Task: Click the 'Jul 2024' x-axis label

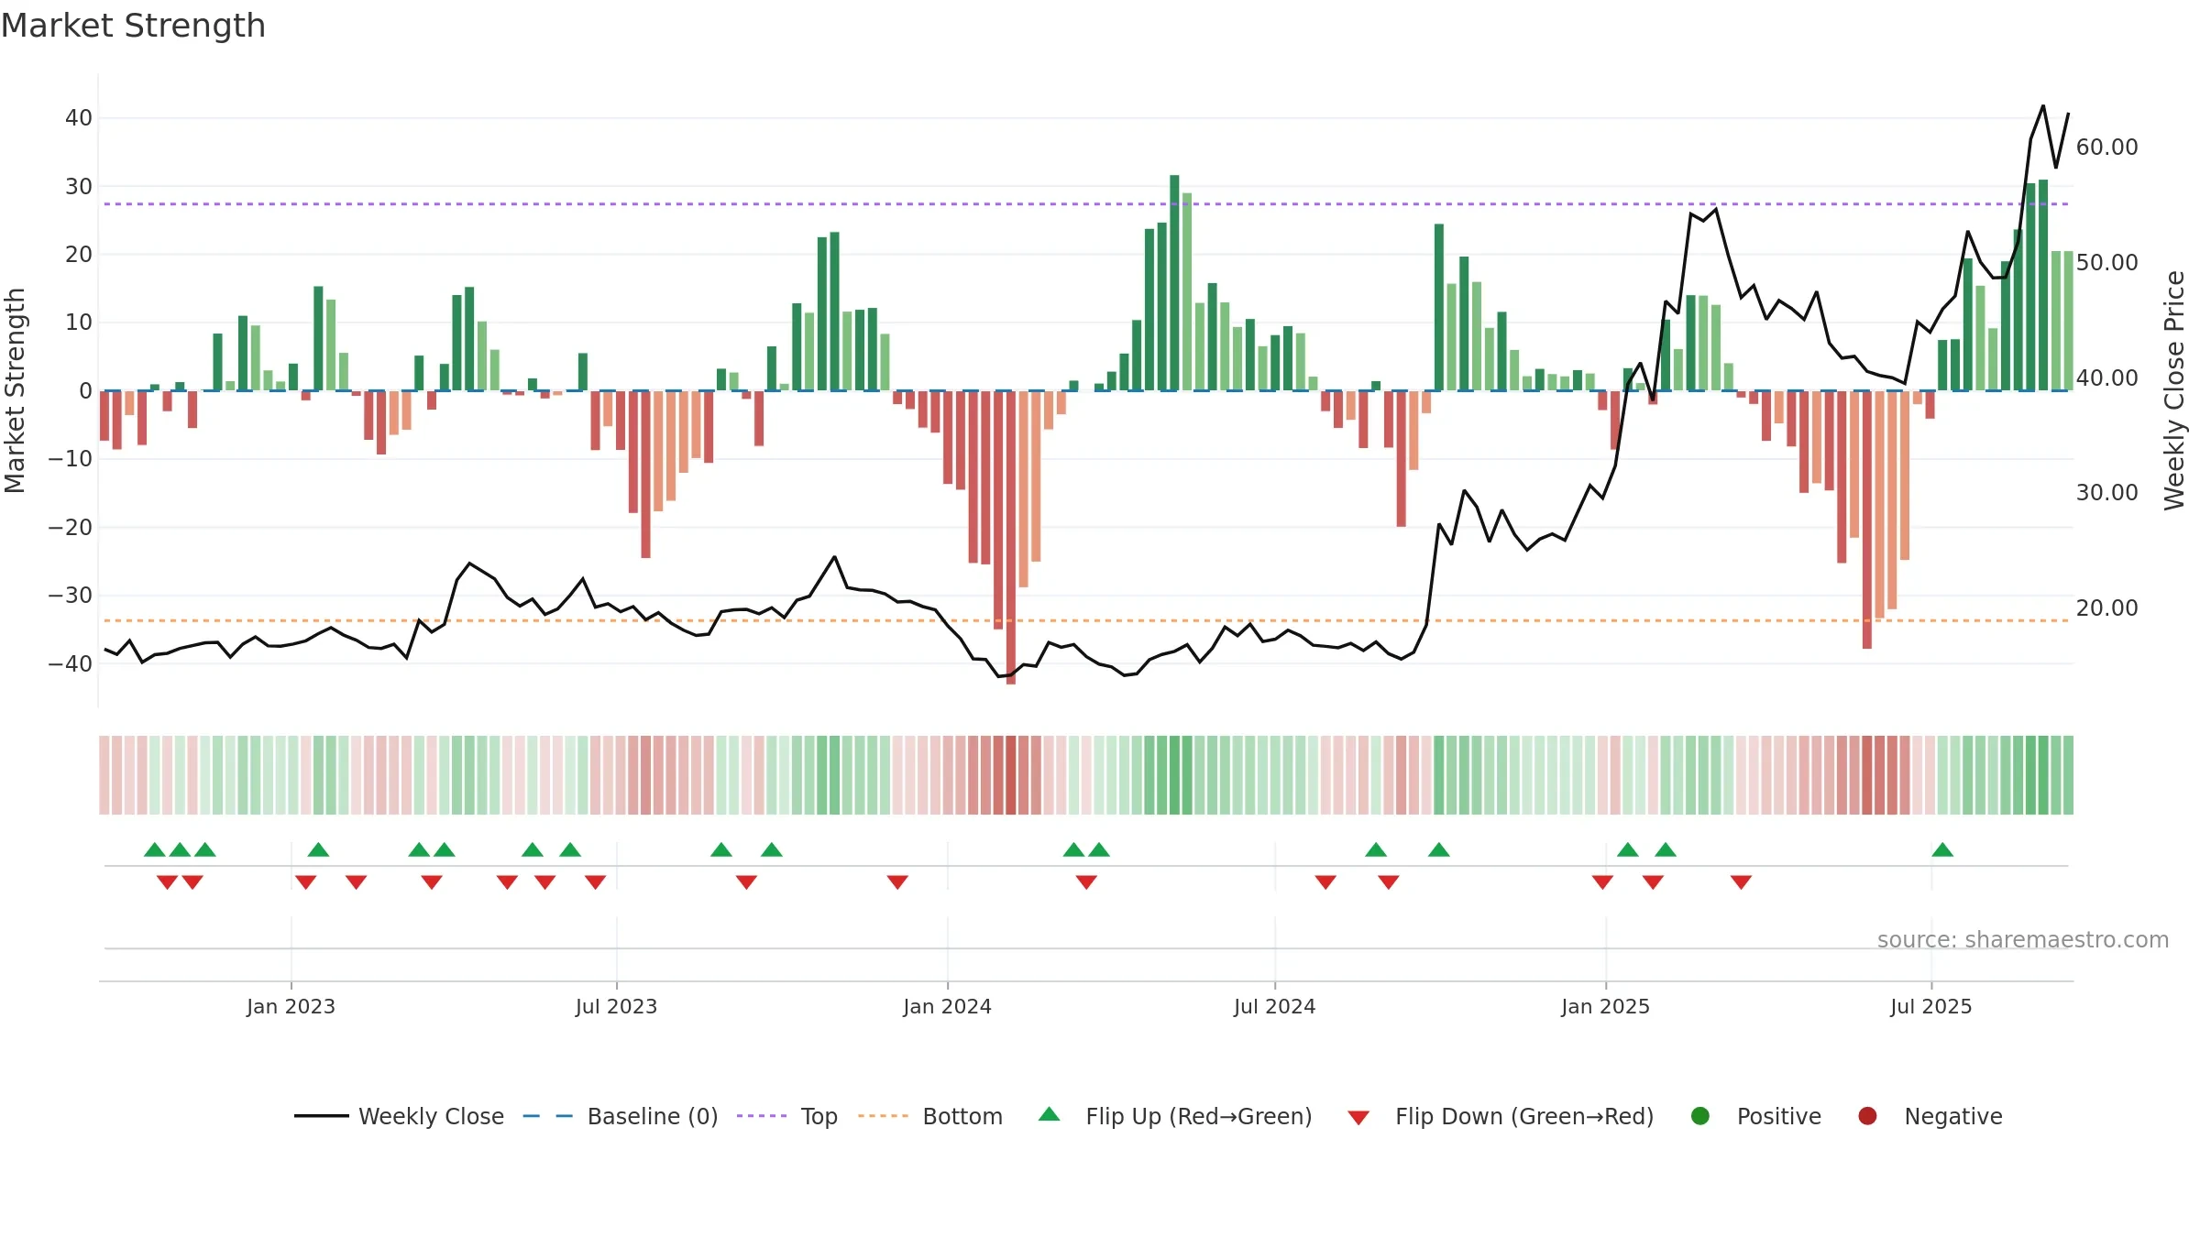Action: tap(1274, 1007)
